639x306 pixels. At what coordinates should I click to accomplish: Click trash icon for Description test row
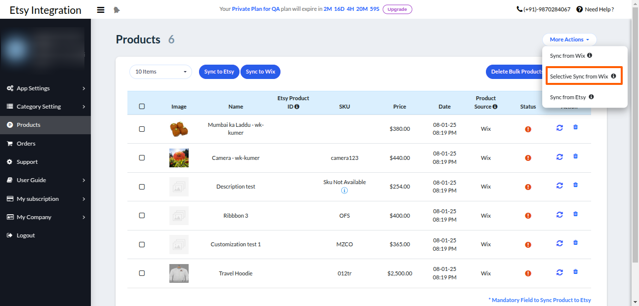575,185
